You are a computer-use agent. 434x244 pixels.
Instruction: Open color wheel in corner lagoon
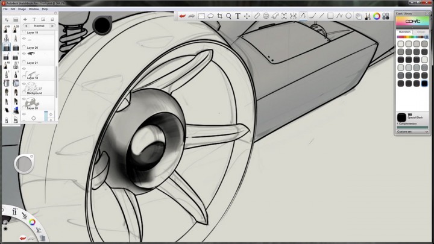pos(32,222)
